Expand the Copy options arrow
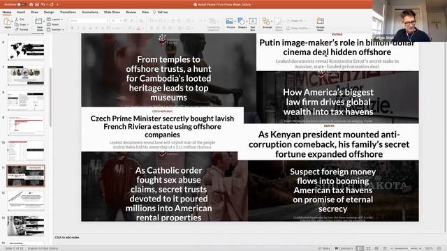This screenshot has width=447, height=251. [x=28, y=24]
